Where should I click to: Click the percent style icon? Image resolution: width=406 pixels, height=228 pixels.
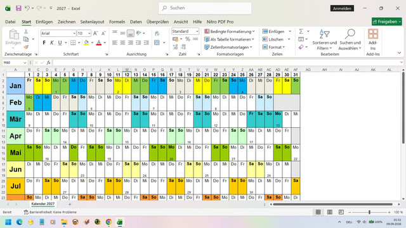(188, 39)
